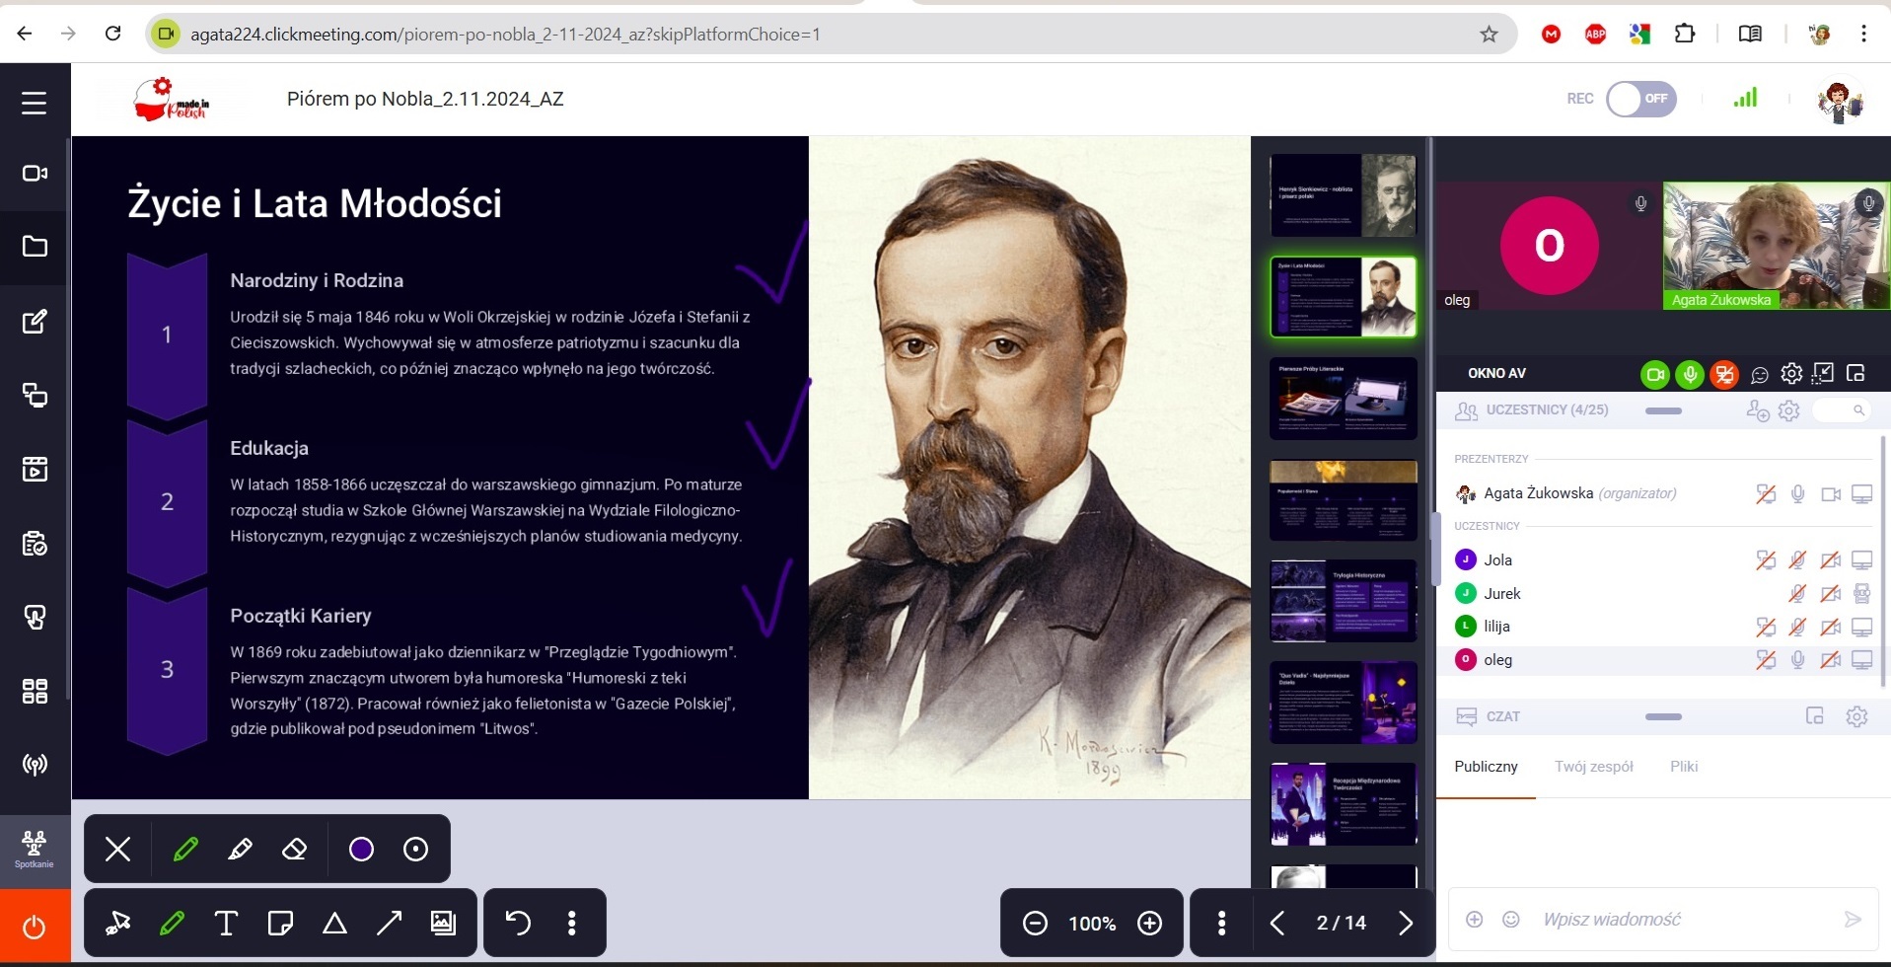The height and width of the screenshot is (967, 1891).
Task: Open the video player icon in the sidebar
Action: coord(35,469)
